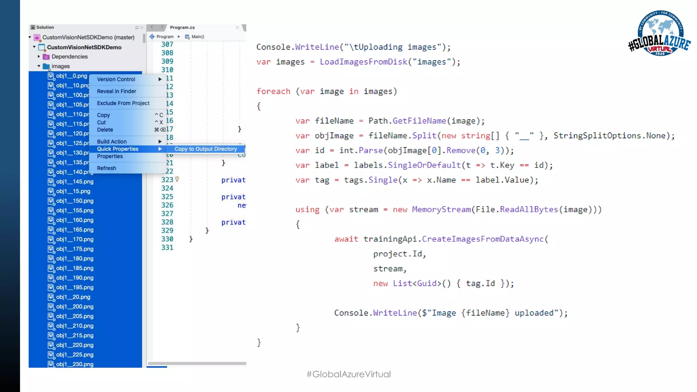Navigate forward with the right arrow
This screenshot has height=392, width=697.
coord(162,27)
